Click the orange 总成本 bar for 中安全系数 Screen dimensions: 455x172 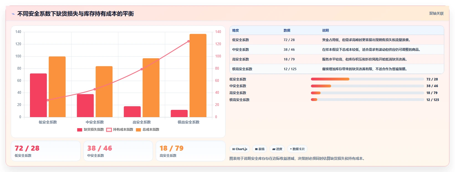[x=104, y=92]
